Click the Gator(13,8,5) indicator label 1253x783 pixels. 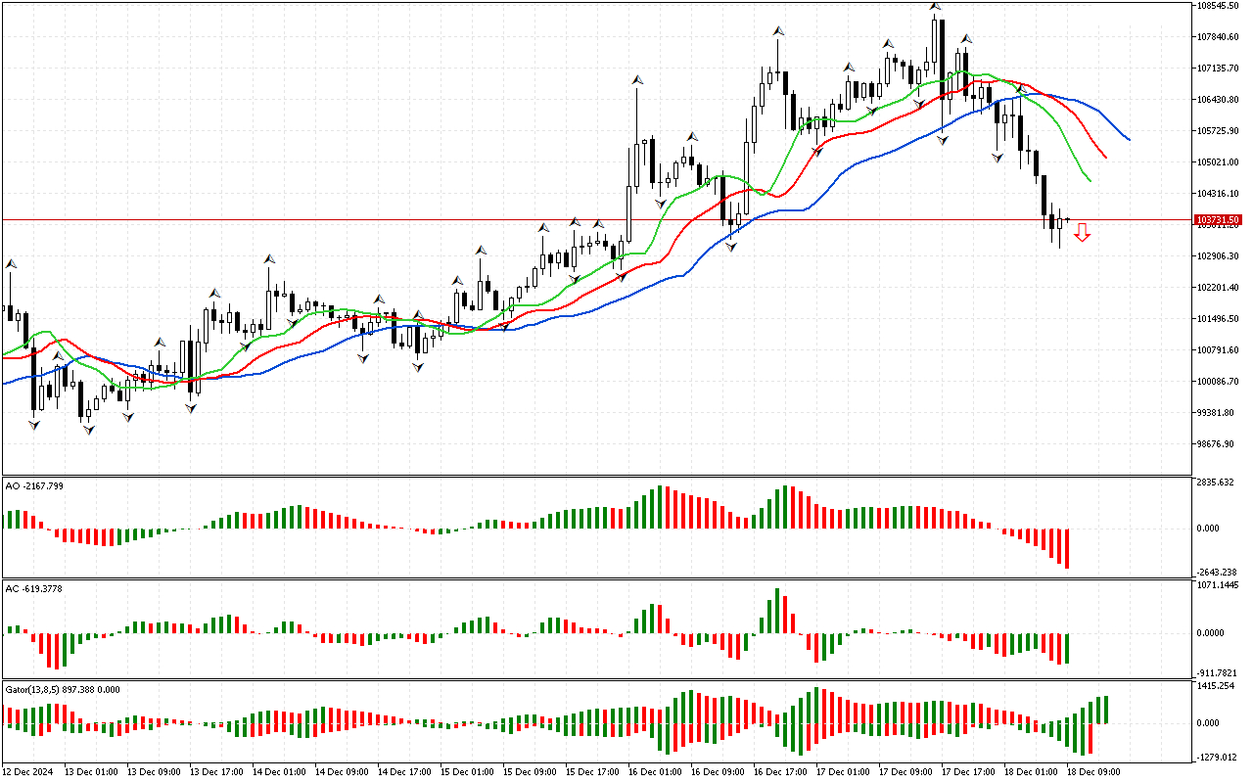click(x=63, y=689)
